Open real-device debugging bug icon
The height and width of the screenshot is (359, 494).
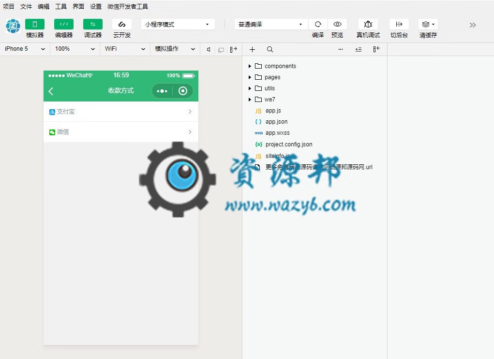pos(368,24)
